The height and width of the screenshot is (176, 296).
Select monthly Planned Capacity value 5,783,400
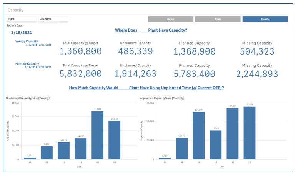pos(194,74)
